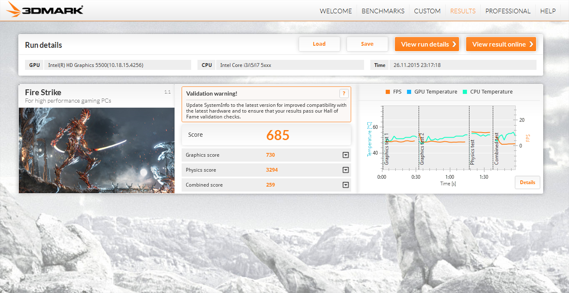
Task: Click the orange FPS legend swatch
Action: click(388, 92)
